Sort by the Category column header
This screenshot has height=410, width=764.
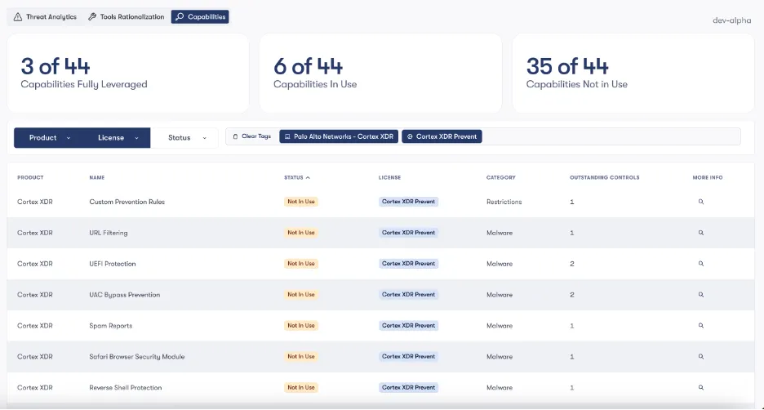(x=501, y=177)
